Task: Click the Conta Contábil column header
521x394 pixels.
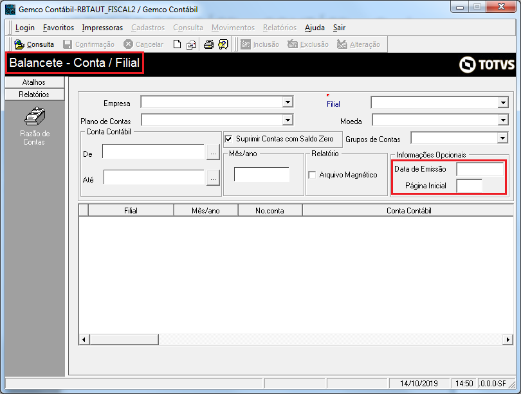Action: pos(408,210)
